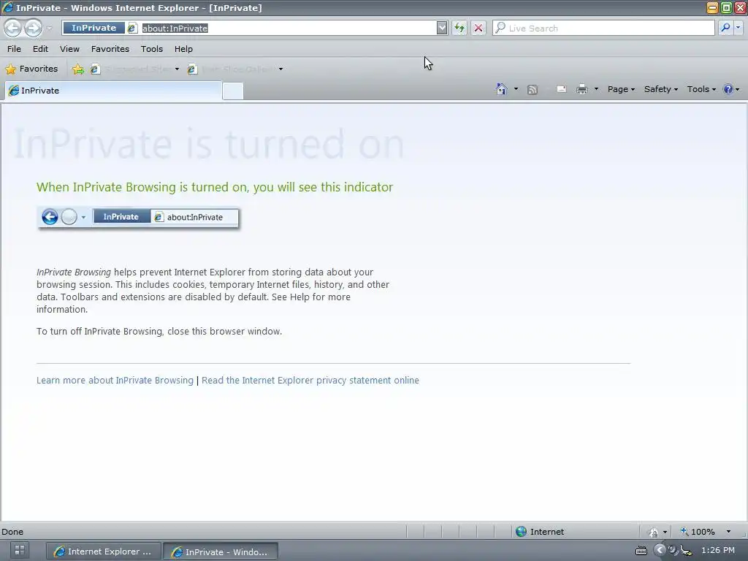Click the Protected Mode icon in status bar
This screenshot has width=748, height=561.
654,532
